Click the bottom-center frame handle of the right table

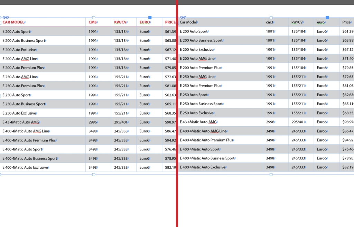(x=271, y=175)
